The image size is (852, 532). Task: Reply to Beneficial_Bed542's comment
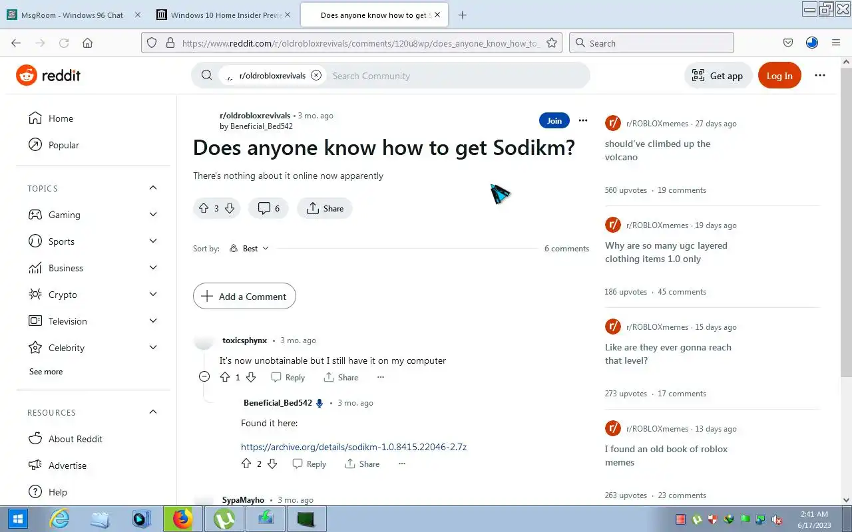pos(309,464)
